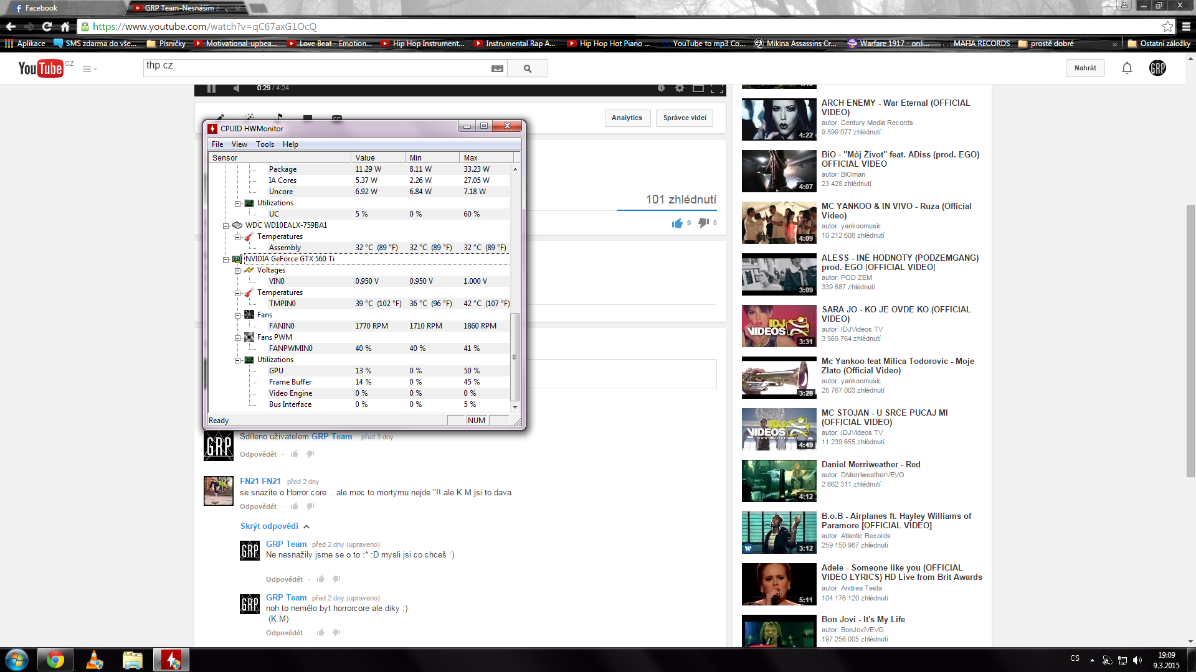Mute the video with the speaker icon

[x=237, y=88]
